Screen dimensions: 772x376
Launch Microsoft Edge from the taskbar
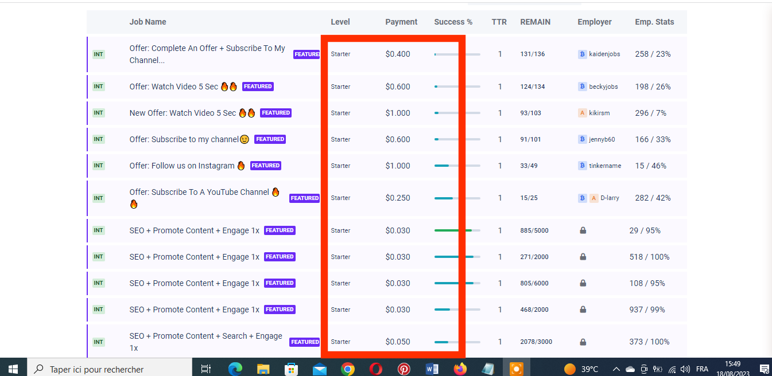click(x=235, y=369)
